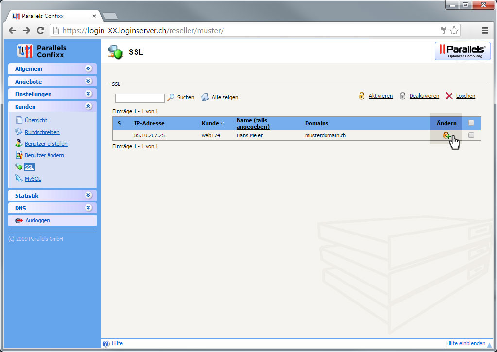Image resolution: width=497 pixels, height=352 pixels.
Task: Click the Benutzer erstellen user icon
Action: click(18, 143)
